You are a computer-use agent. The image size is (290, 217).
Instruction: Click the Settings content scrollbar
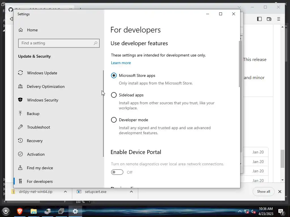pyautogui.click(x=239, y=64)
